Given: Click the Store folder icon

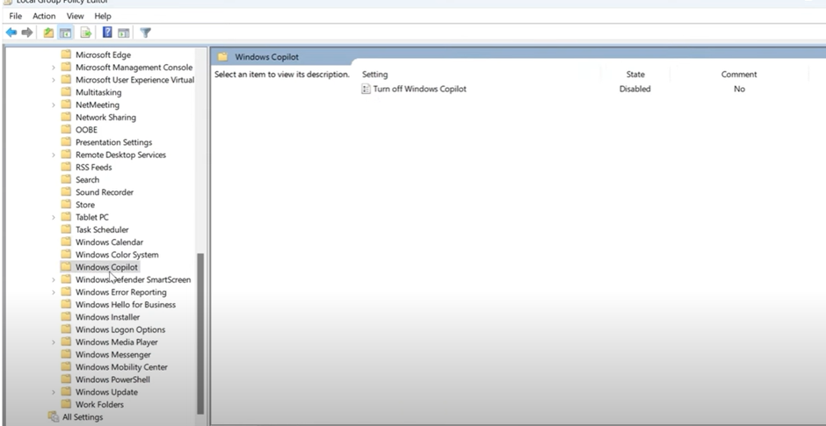Looking at the screenshot, I should click(66, 205).
